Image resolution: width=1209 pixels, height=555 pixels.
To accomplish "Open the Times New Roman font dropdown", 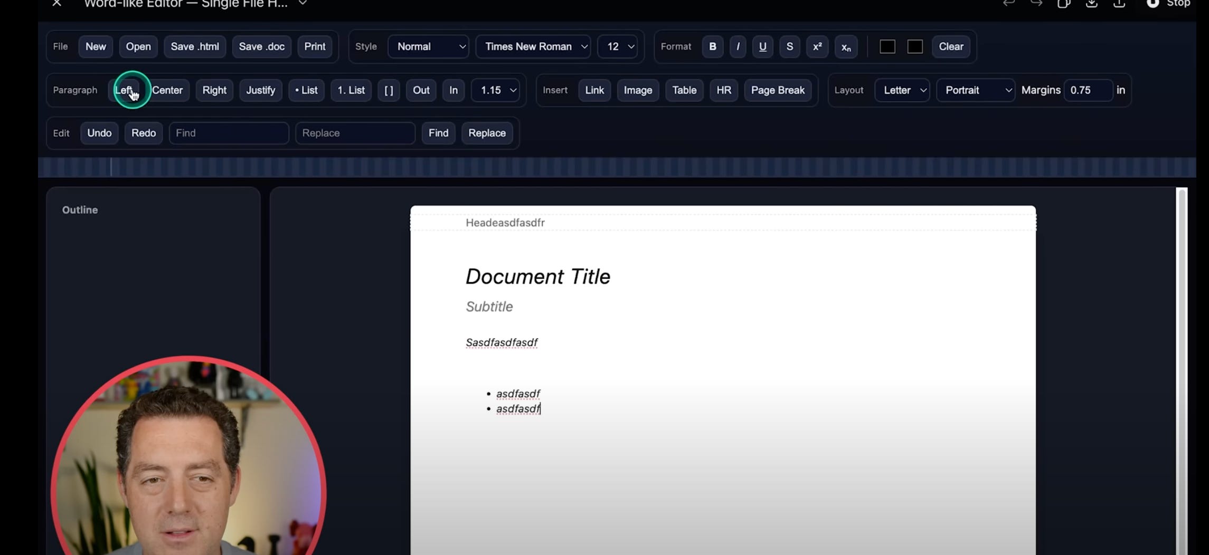I will (x=533, y=46).
